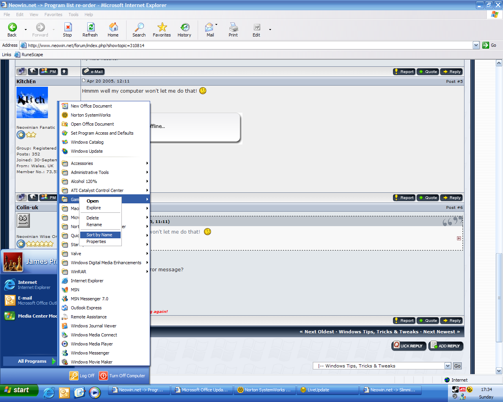
Task: Choose Delete in the context menu
Action: click(101, 218)
